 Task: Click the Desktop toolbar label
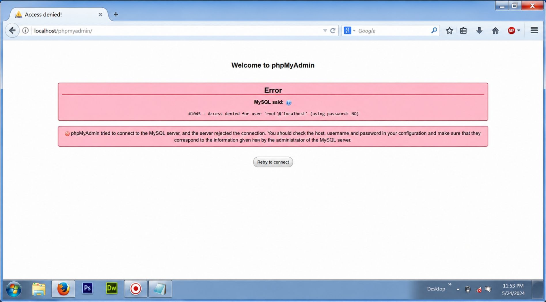[x=436, y=289]
